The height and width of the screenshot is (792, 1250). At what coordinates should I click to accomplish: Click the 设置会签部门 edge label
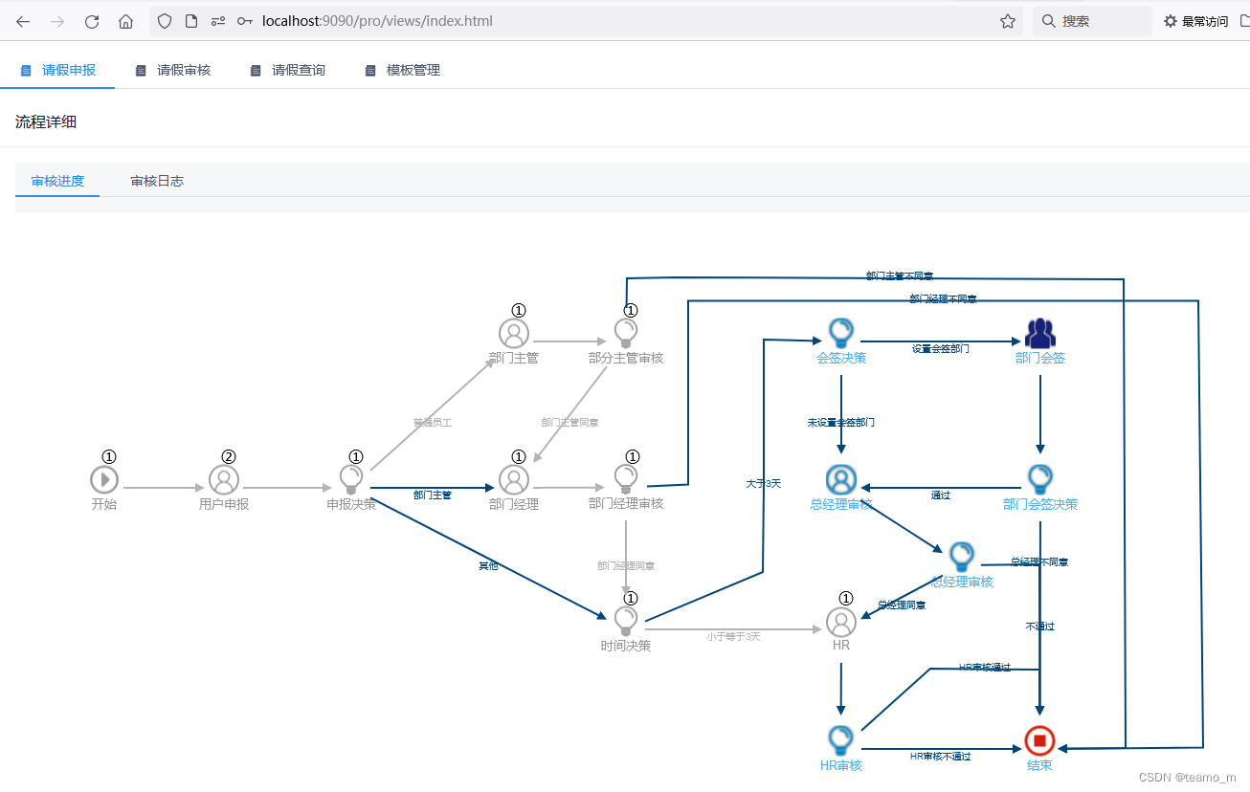pyautogui.click(x=940, y=349)
